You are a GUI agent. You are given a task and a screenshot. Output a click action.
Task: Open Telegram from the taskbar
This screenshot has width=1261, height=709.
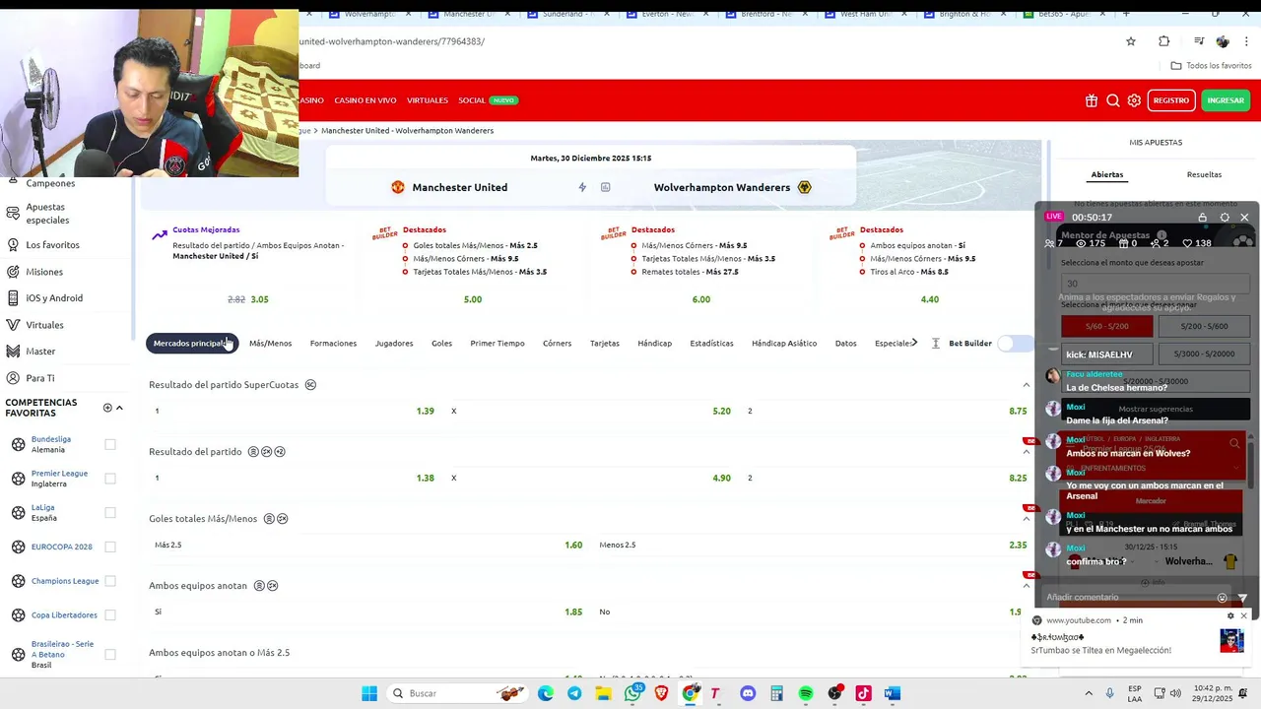pos(574,693)
